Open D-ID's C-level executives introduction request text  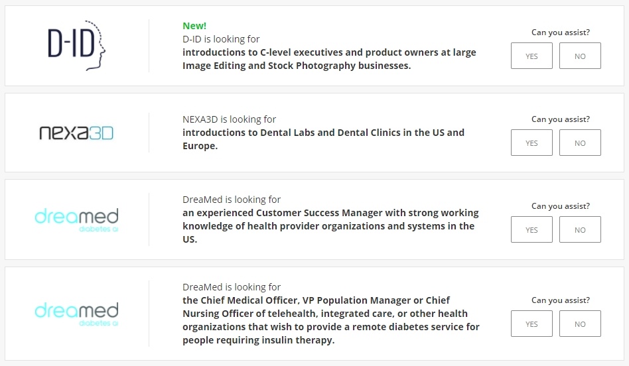point(329,59)
